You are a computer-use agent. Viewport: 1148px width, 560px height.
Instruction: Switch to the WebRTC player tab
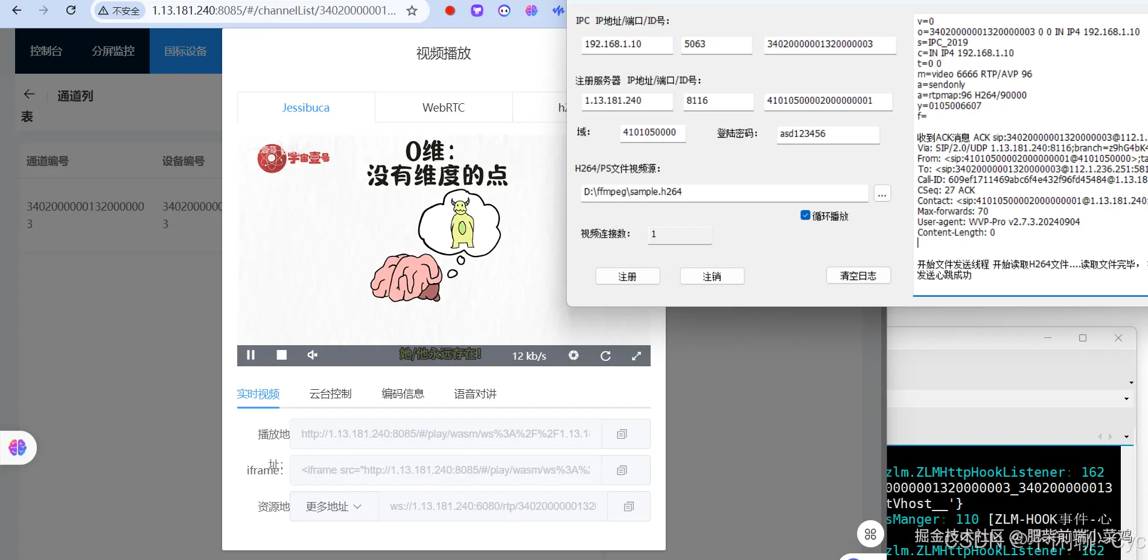point(444,107)
